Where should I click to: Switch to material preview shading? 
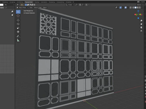[137, 8]
